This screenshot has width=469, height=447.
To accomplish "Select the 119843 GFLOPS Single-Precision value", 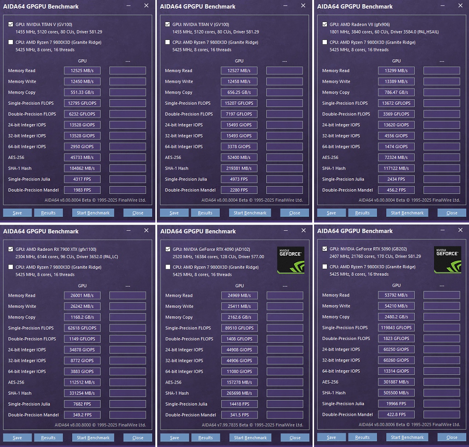I will tap(396, 328).
